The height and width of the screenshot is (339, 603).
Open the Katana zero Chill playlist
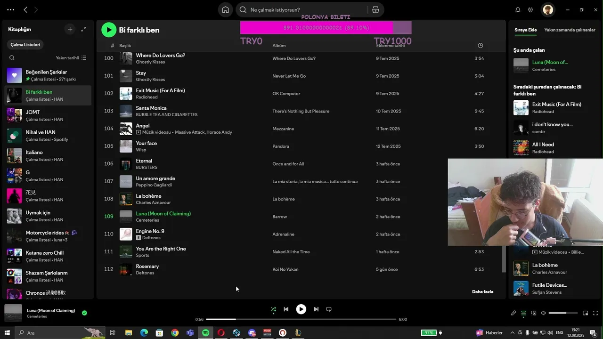tap(48, 256)
